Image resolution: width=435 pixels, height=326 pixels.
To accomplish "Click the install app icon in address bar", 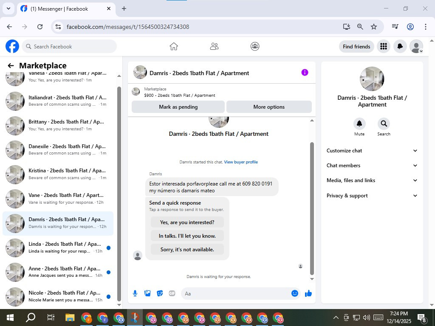I will tap(347, 27).
